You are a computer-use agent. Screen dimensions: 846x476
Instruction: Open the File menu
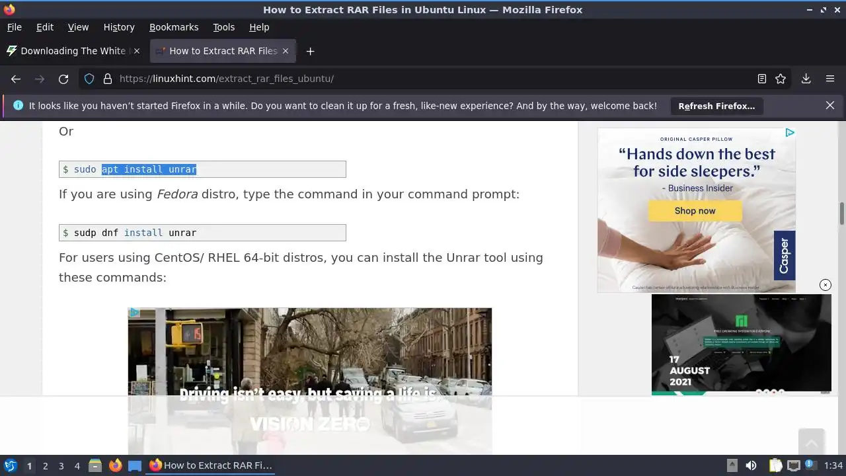[x=15, y=27]
